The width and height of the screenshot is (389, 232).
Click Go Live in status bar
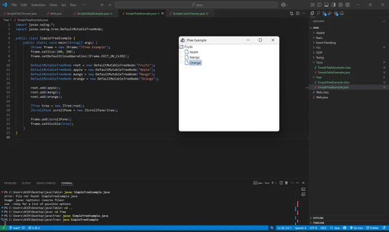[x=356, y=228]
